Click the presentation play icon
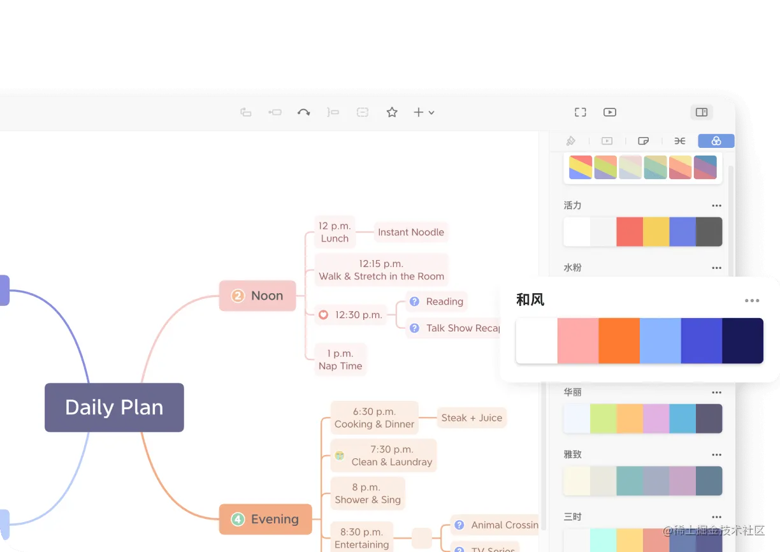The width and height of the screenshot is (780, 552). pyautogui.click(x=610, y=112)
